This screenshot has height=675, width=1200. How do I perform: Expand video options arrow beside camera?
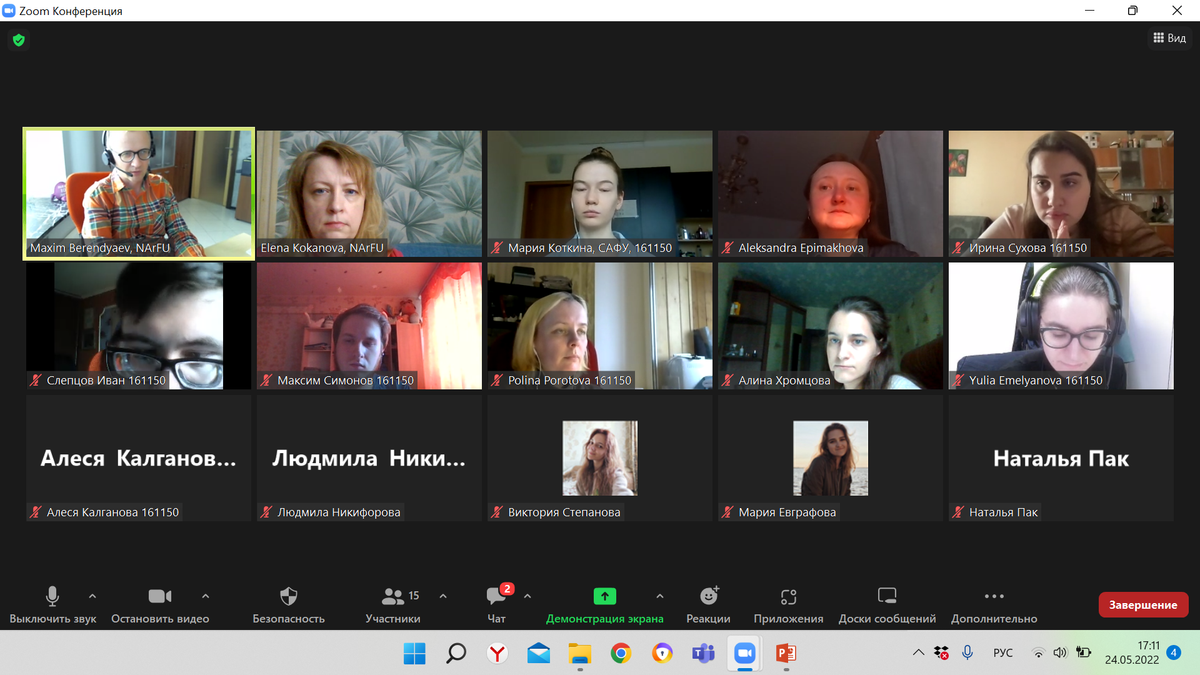click(x=206, y=596)
